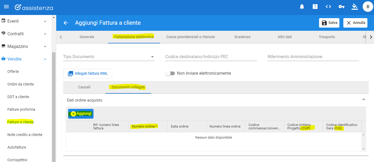The image size is (374, 162).
Task: Click the Numero linea ordine column header
Action: pyautogui.click(x=226, y=126)
